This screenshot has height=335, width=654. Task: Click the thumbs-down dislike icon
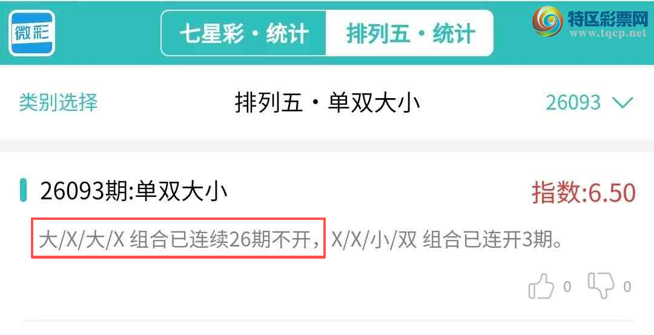click(601, 285)
